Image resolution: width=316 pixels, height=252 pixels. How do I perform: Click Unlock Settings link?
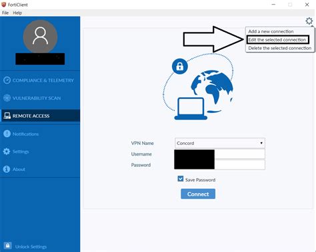pos(31,247)
